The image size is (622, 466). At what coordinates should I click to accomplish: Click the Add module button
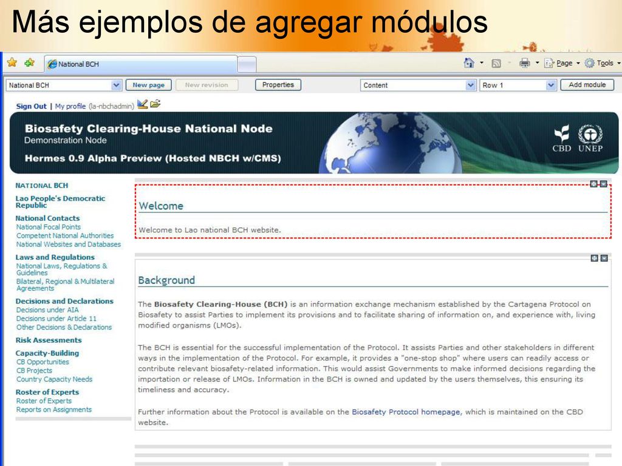[x=587, y=85]
